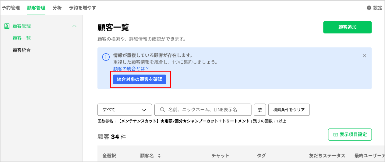Open the すべて filter dropdown
Screen dimensions: 385x162
[x=125, y=110]
